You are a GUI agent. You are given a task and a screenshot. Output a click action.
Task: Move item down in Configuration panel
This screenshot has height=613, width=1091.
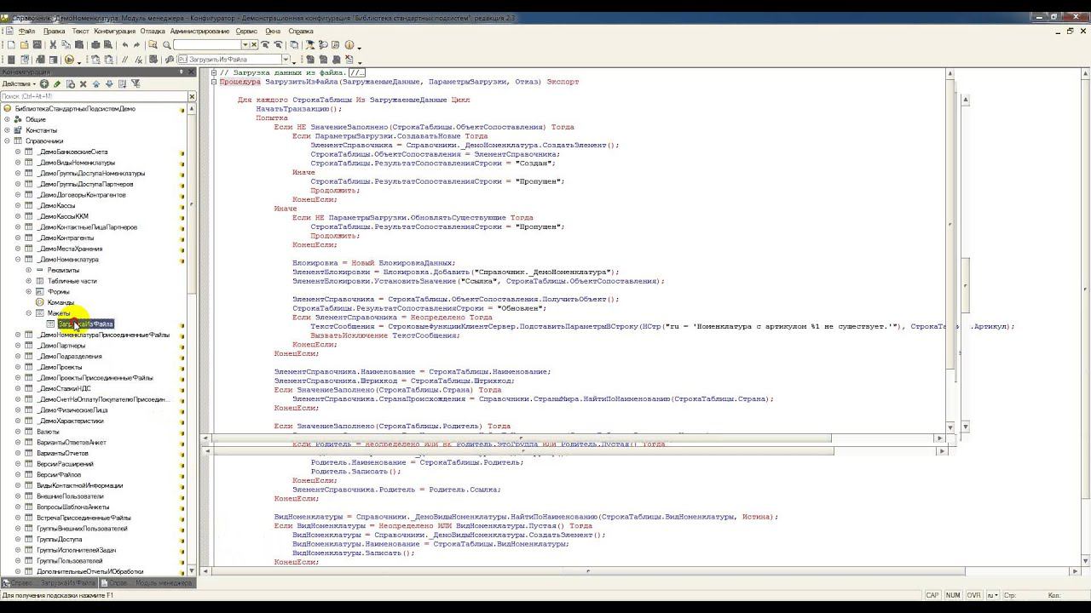click(109, 83)
